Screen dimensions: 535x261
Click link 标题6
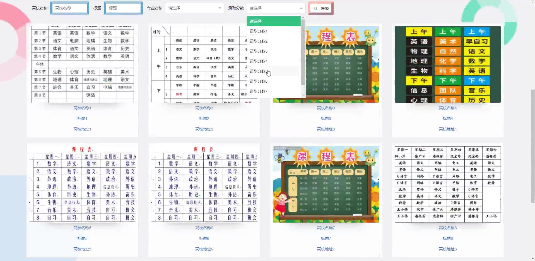204,238
